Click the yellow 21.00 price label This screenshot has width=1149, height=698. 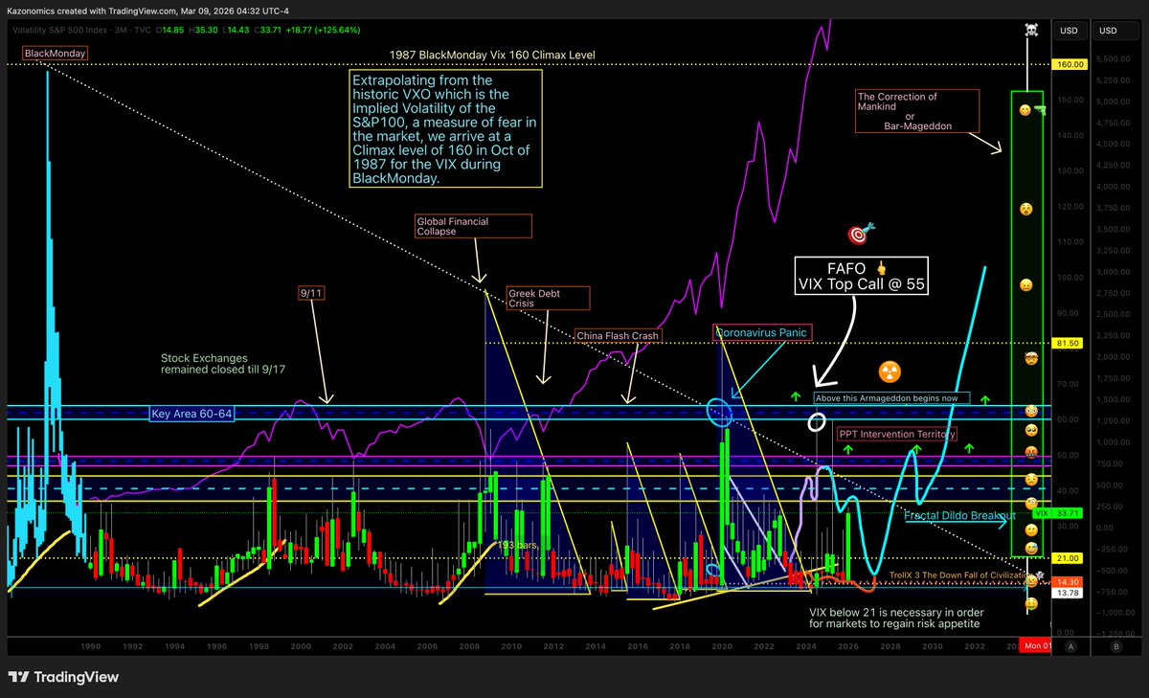pyautogui.click(x=1070, y=557)
